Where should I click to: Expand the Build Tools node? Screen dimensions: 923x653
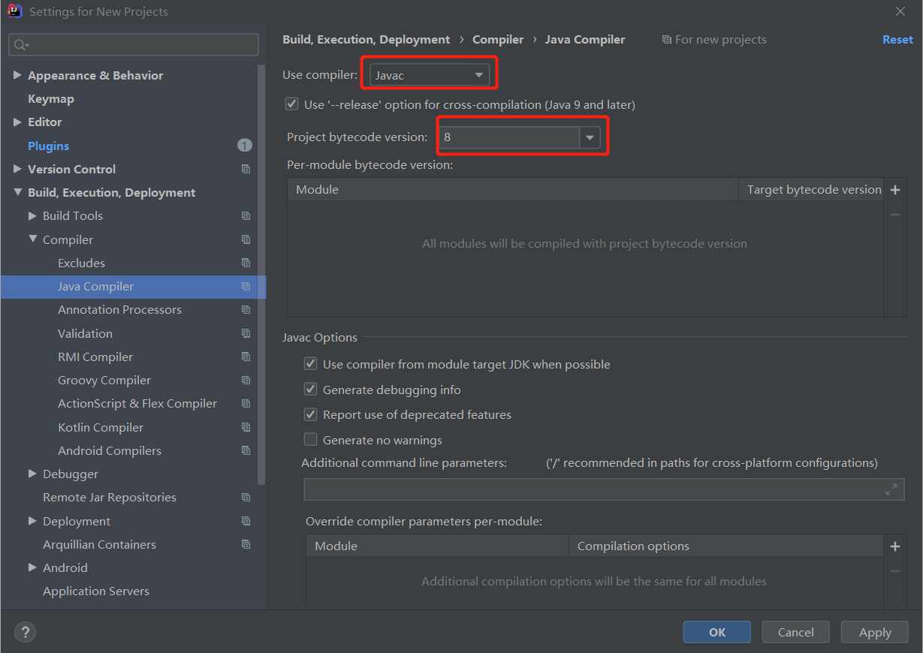(x=32, y=215)
